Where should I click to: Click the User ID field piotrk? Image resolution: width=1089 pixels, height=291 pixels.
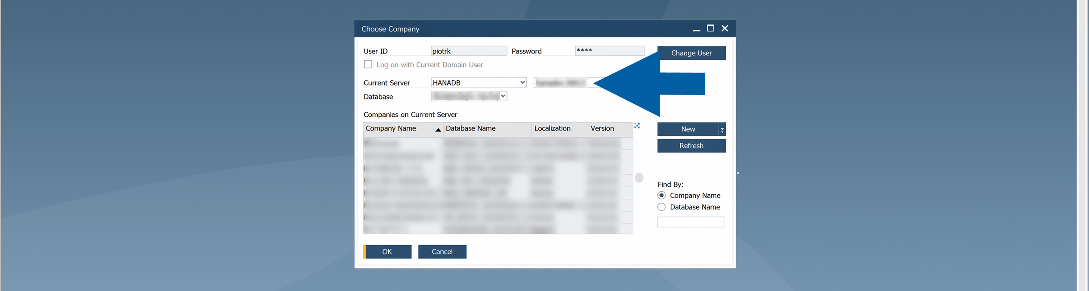pos(469,51)
